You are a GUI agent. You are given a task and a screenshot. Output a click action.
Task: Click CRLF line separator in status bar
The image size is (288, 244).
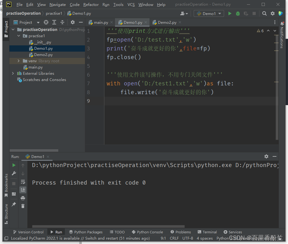174,238
